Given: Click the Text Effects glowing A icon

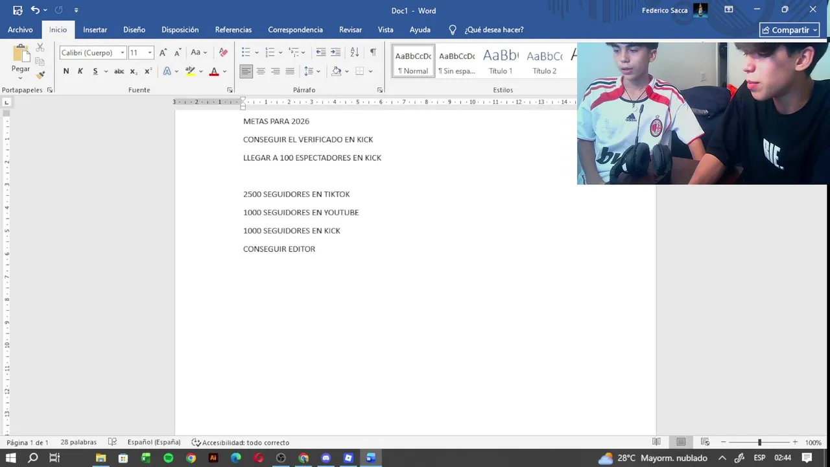Looking at the screenshot, I should coord(167,71).
